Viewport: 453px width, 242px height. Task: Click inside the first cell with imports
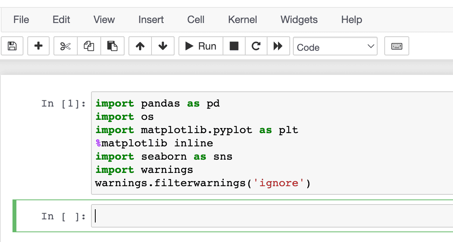(x=269, y=143)
